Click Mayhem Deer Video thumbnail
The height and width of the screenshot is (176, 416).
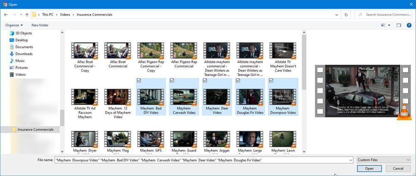[217, 97]
